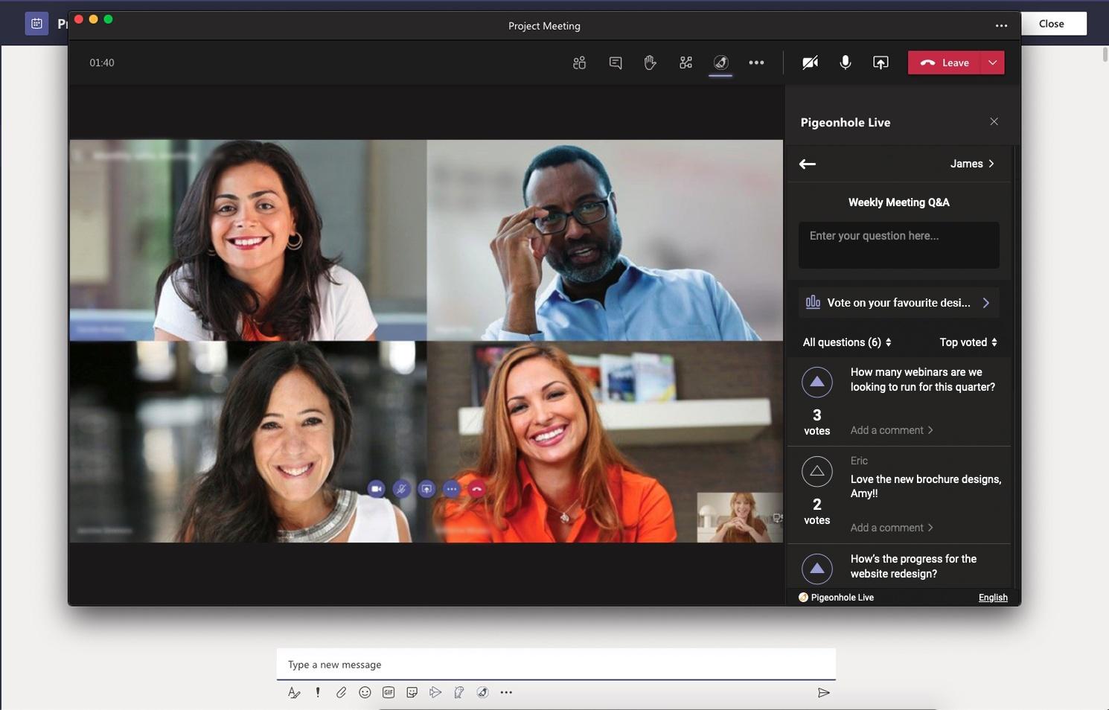Attach a file with the paperclip
The width and height of the screenshot is (1109, 710).
click(x=341, y=693)
